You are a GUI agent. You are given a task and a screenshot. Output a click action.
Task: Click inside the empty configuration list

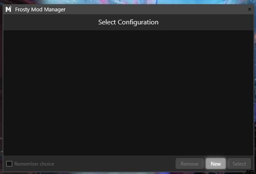coord(128,92)
